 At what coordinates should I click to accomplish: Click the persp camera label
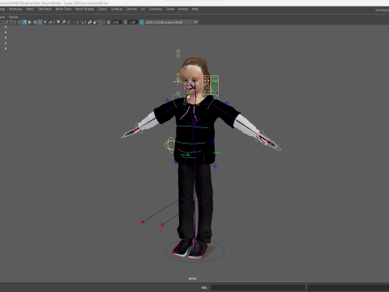[192, 278]
